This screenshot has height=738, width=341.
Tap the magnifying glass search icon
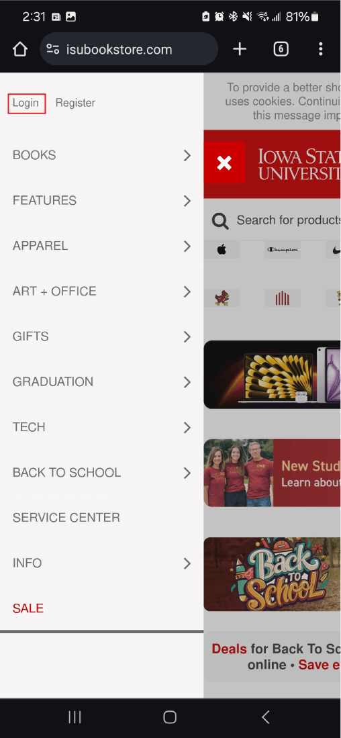(x=220, y=220)
